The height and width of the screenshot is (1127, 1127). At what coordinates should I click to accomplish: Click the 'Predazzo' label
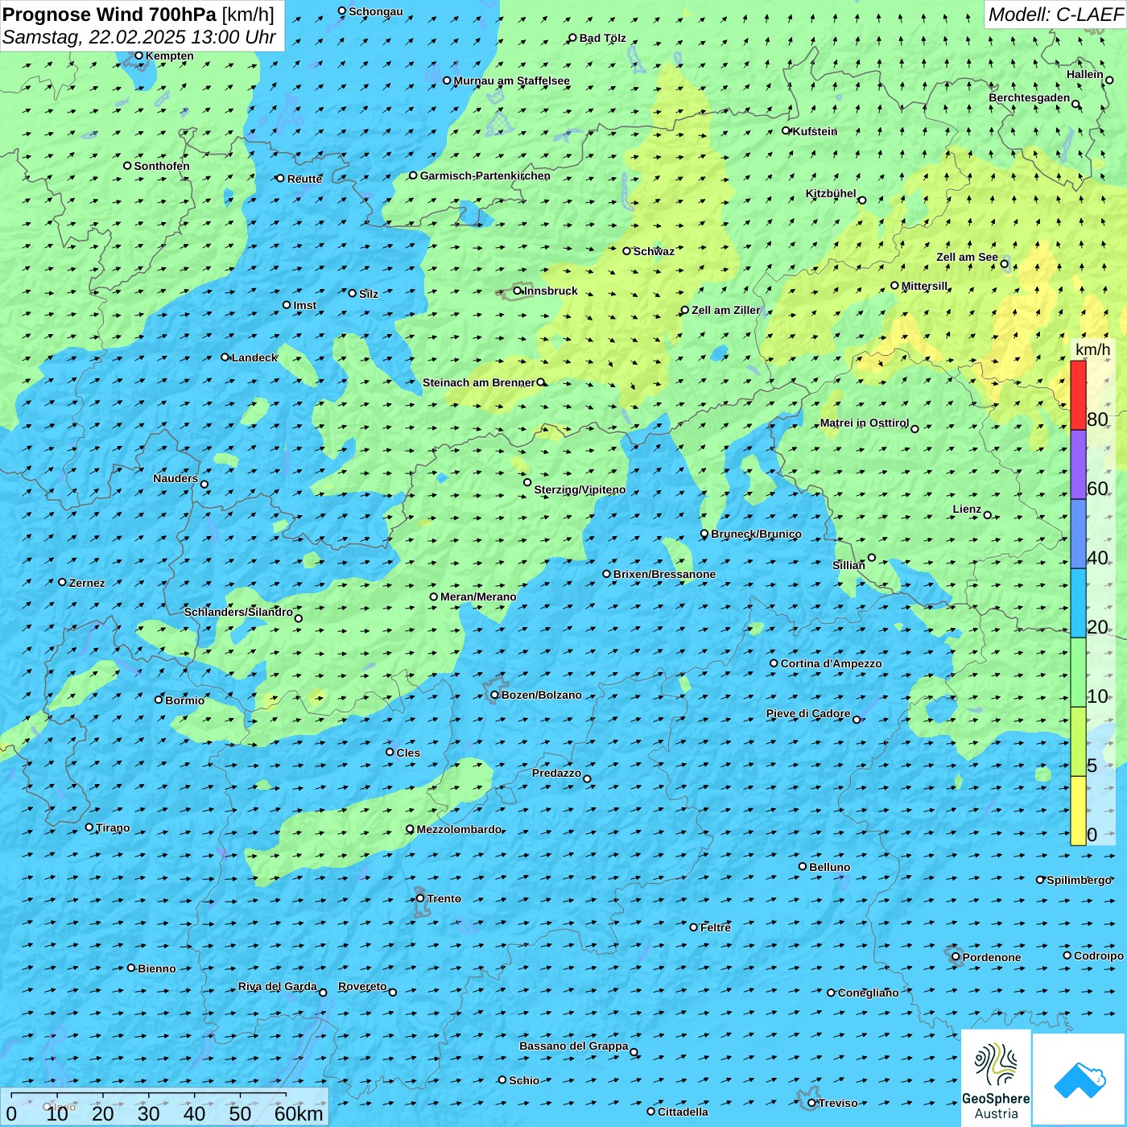(556, 773)
